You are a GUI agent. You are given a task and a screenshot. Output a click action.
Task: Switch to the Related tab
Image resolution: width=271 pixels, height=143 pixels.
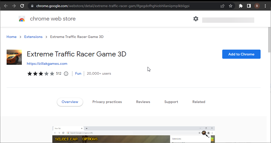[x=199, y=102]
